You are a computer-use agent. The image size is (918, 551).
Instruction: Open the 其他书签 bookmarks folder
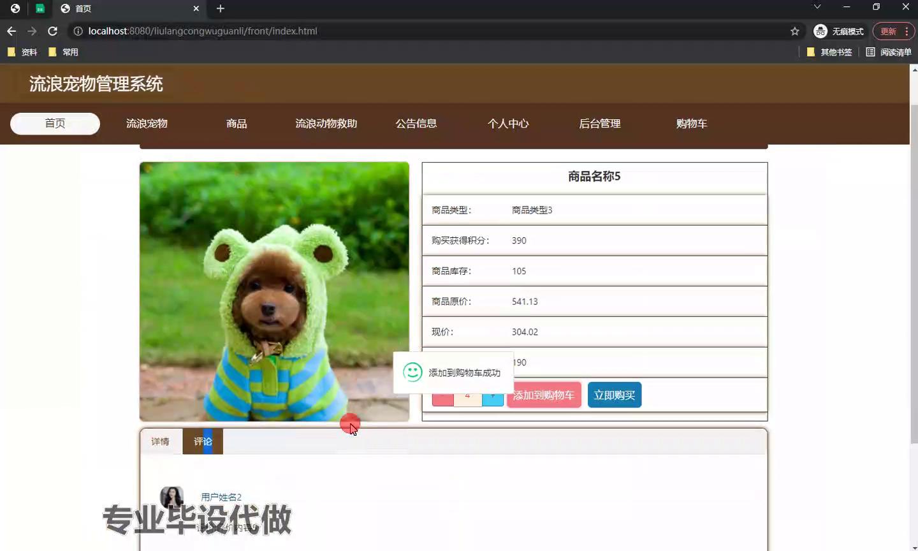point(829,52)
